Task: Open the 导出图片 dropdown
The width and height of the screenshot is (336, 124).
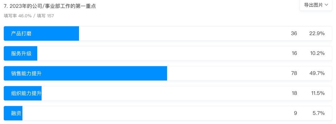Action: click(316, 5)
